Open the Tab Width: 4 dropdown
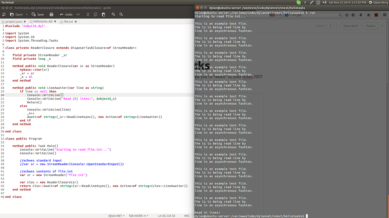389x218 pixels. click(x=138, y=215)
